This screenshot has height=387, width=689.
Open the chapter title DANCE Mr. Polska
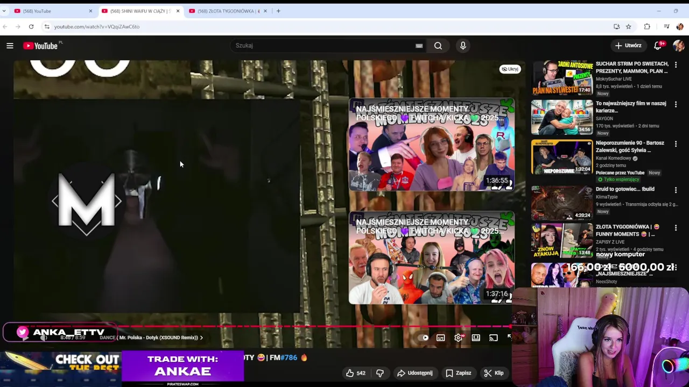click(x=152, y=338)
